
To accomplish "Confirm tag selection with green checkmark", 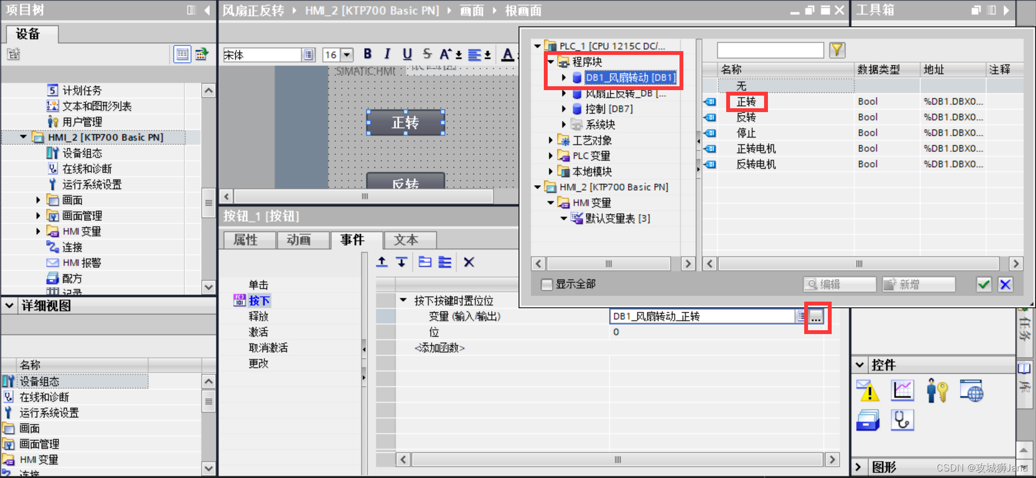I will click(984, 284).
